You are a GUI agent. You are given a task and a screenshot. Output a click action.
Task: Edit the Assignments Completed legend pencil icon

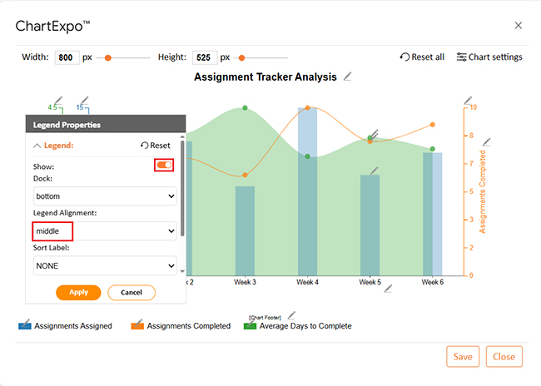[x=138, y=322]
